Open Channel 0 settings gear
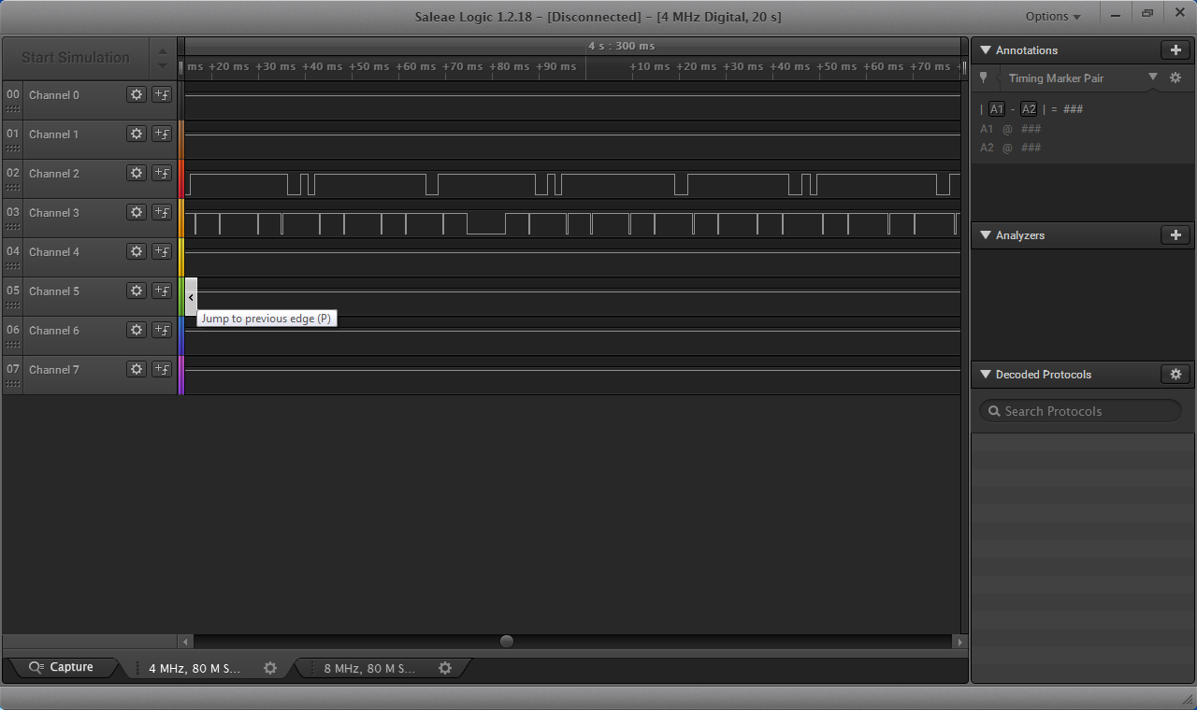The image size is (1197, 710). [x=137, y=94]
